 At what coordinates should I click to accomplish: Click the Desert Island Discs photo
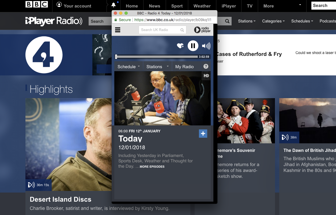tap(69, 144)
